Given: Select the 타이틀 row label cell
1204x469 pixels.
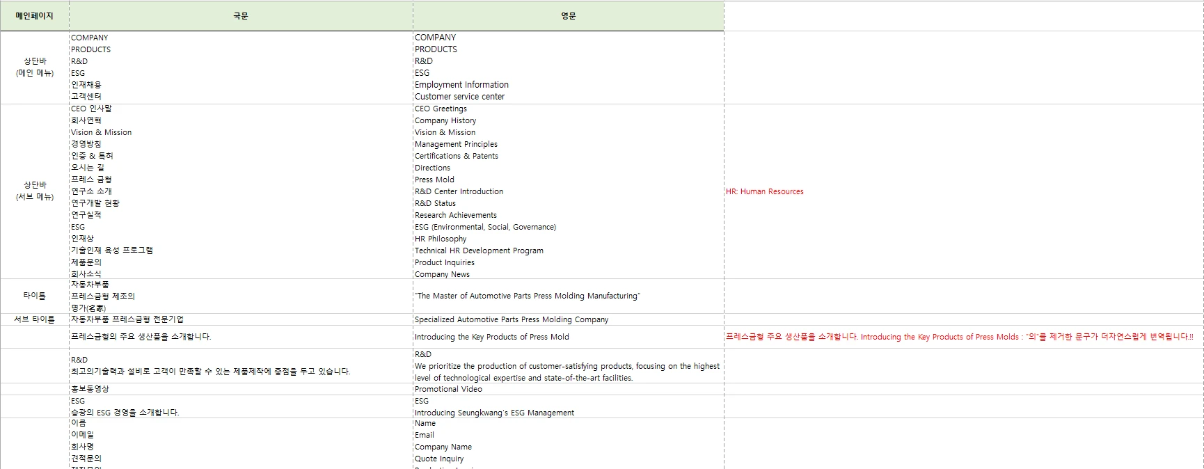Looking at the screenshot, I should pos(34,296).
